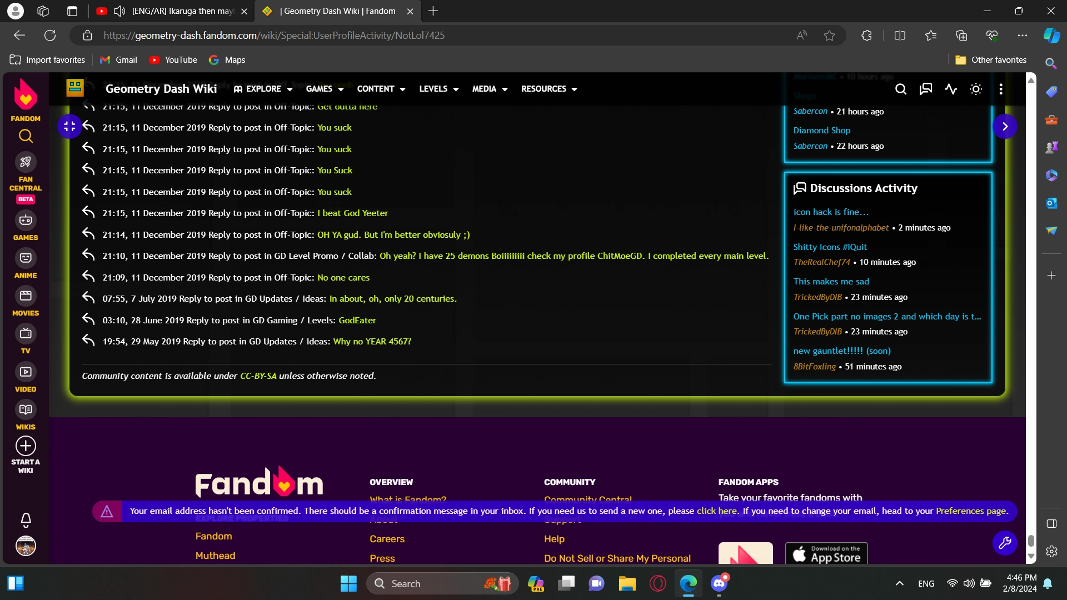Click the Start a Wiki plus icon
The image size is (1067, 600).
click(26, 446)
